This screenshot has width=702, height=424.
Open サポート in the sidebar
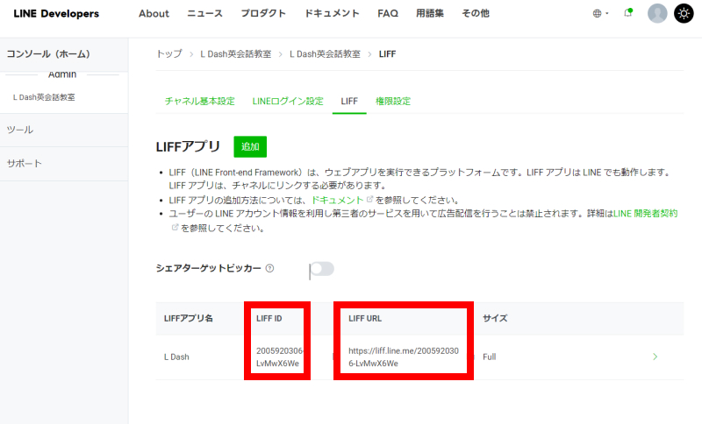(x=64, y=164)
